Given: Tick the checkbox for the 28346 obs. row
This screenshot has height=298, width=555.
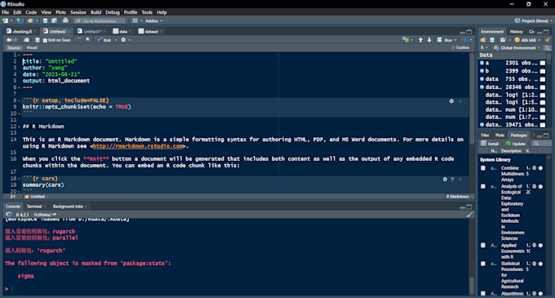Looking at the screenshot, I should (x=543, y=87).
